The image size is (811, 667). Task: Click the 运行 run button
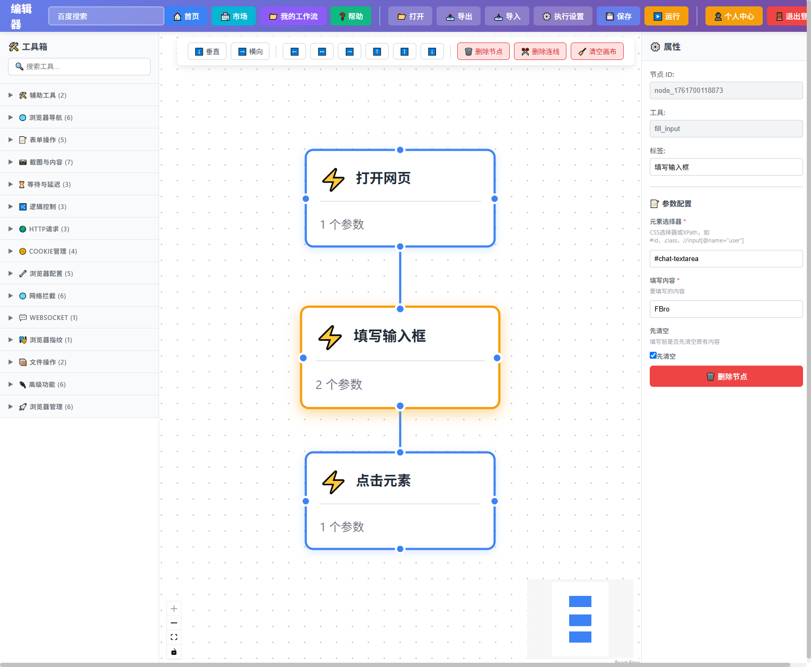point(666,16)
